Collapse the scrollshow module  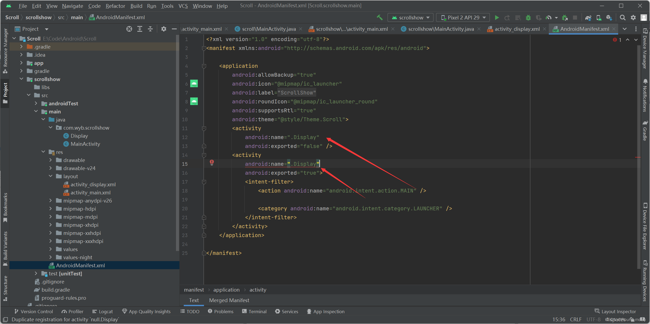[x=22, y=79]
